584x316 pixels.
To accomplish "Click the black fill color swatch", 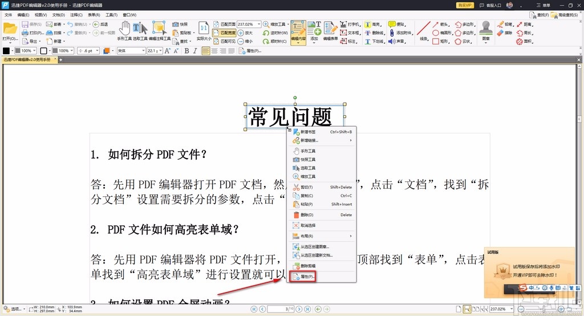I will click(x=6, y=51).
